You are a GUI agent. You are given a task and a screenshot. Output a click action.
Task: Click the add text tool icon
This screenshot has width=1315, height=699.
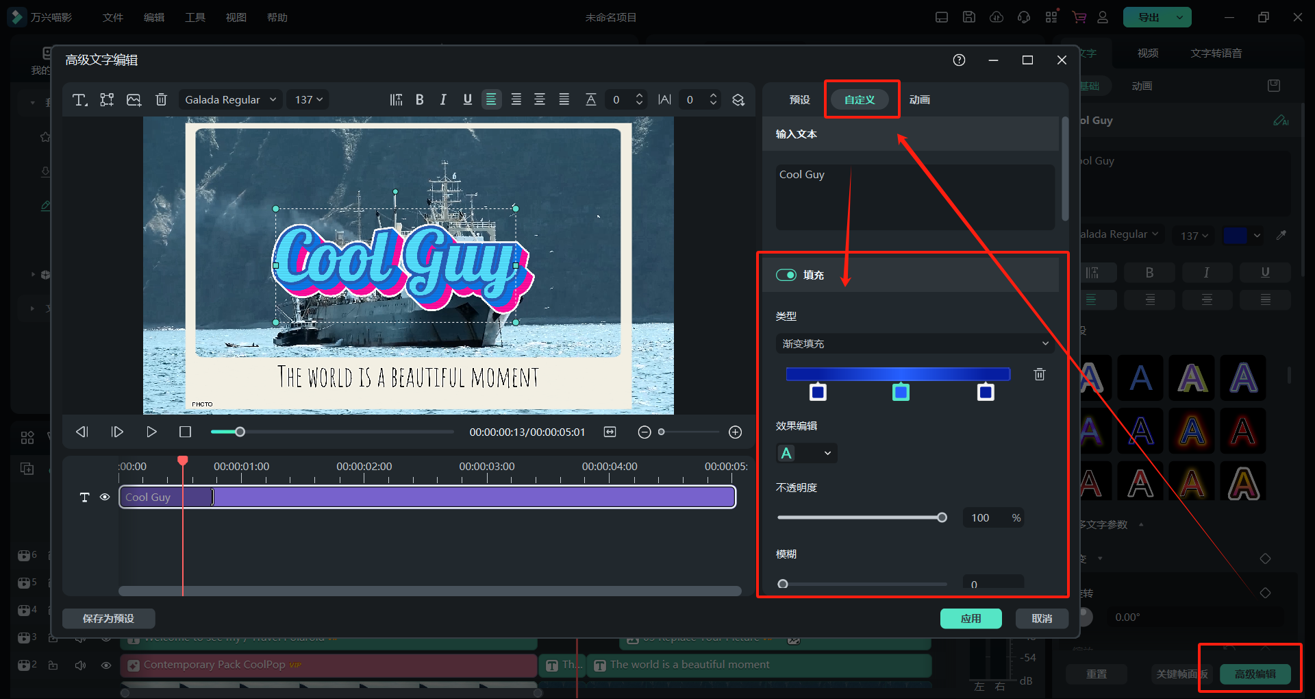(x=79, y=100)
